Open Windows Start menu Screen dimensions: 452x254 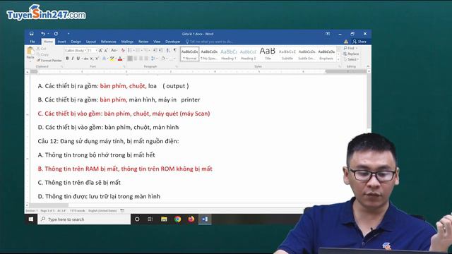31,219
